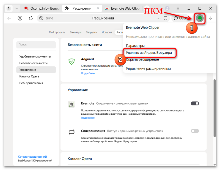Click the Evernote extension title

[87, 103]
